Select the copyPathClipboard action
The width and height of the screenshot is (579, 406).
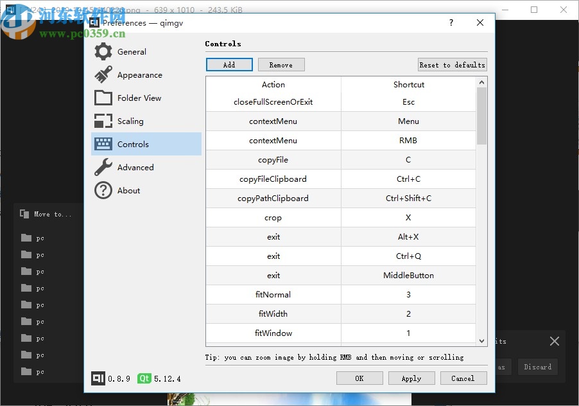[x=273, y=198]
